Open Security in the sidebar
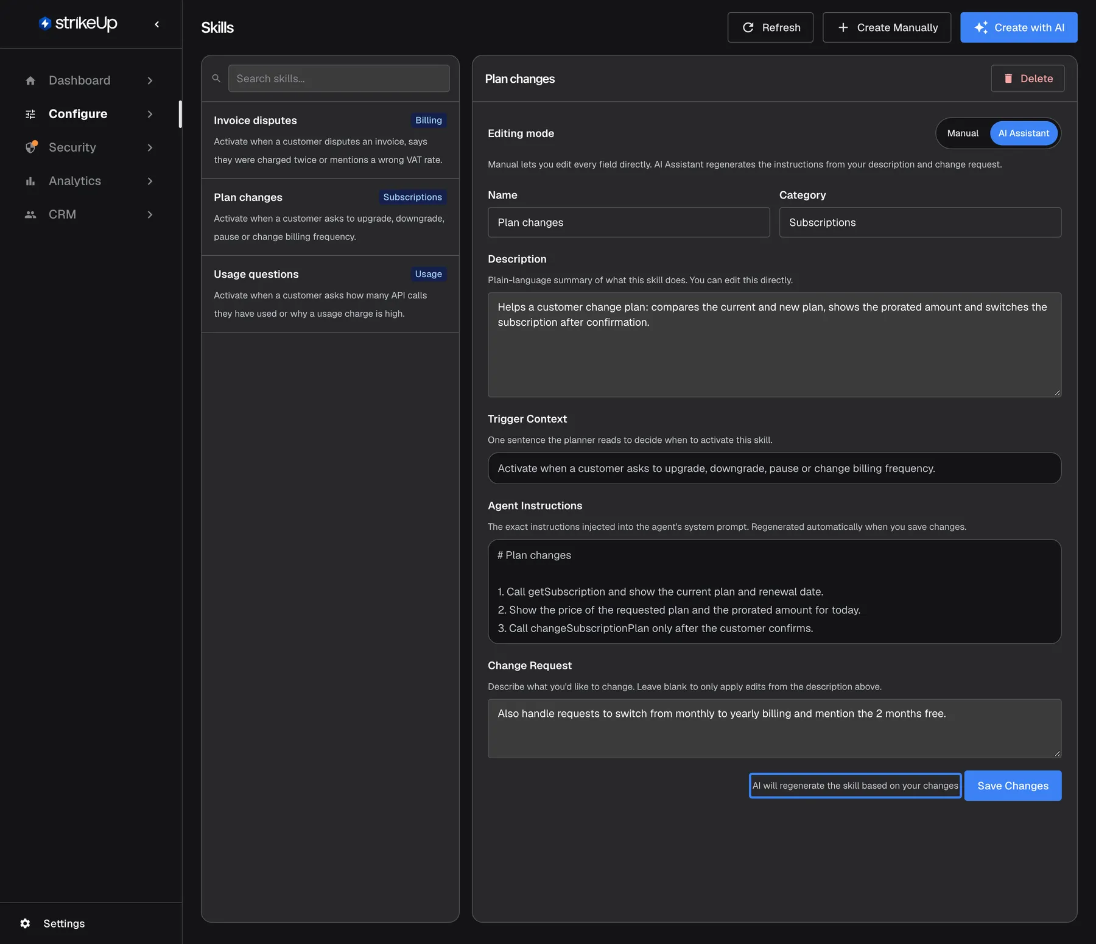Image resolution: width=1096 pixels, height=944 pixels. tap(90, 147)
